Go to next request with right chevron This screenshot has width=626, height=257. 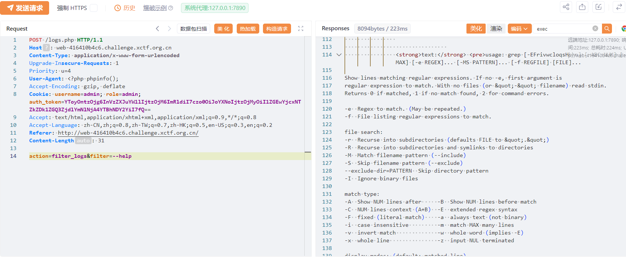click(x=170, y=28)
